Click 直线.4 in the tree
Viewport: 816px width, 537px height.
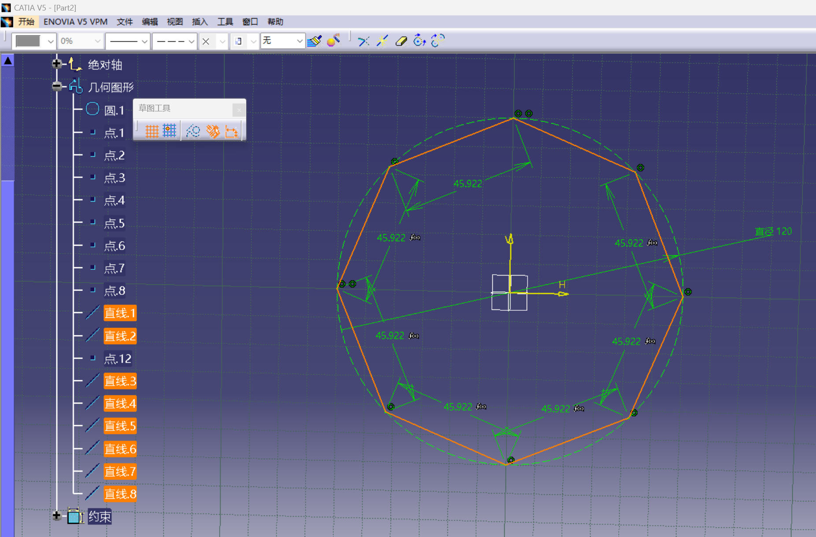[x=120, y=403]
